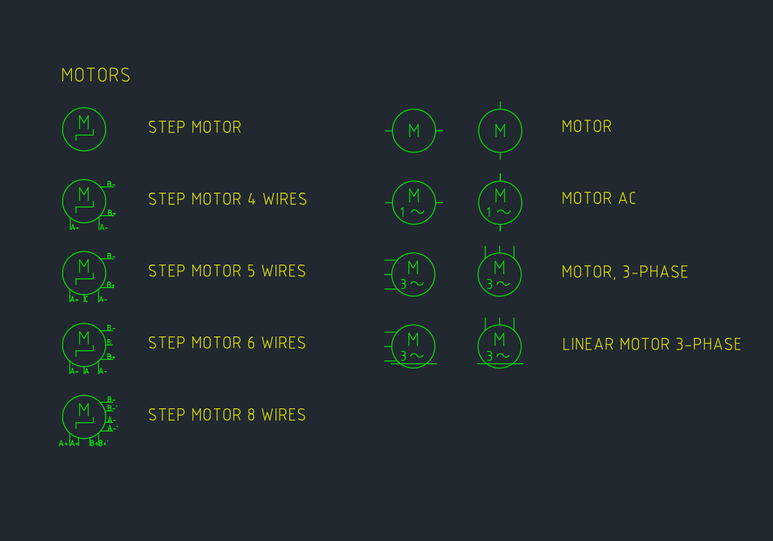The width and height of the screenshot is (773, 541).
Task: Select the 3-phase motor with top leads, no underline
Action: (x=500, y=275)
